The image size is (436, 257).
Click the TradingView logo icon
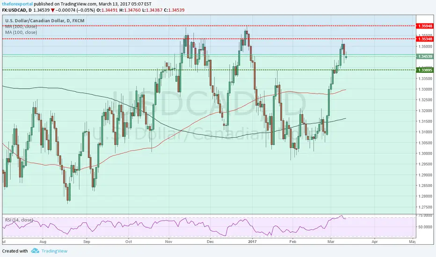point(35,251)
